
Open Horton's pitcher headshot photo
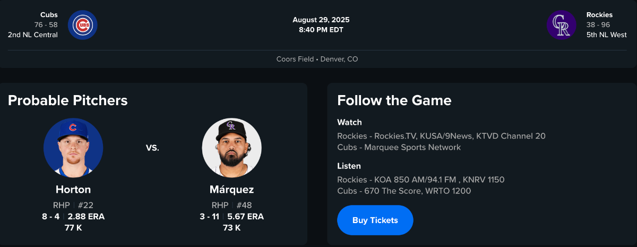(73, 148)
